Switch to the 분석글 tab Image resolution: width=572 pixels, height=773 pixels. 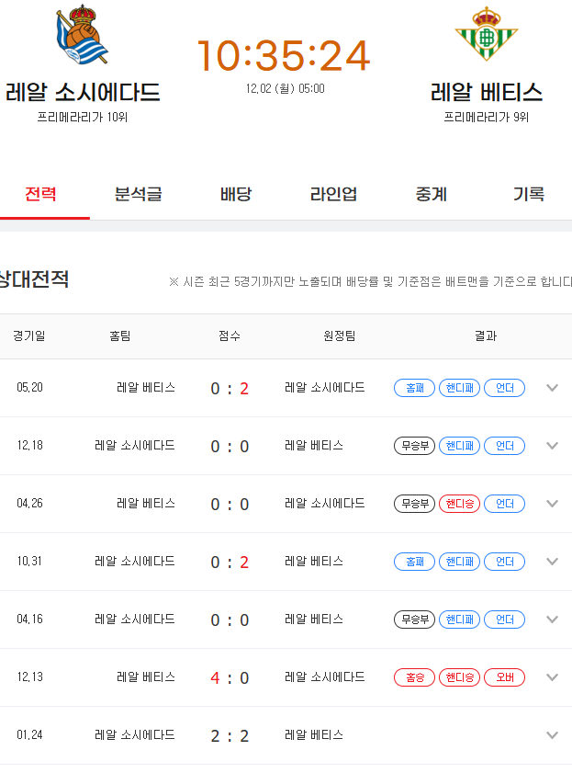coord(139,194)
